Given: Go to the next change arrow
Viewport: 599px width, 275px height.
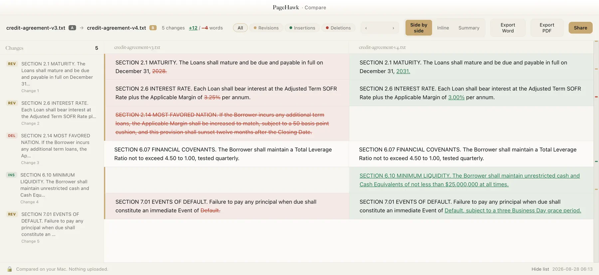Looking at the screenshot, I should pos(393,28).
